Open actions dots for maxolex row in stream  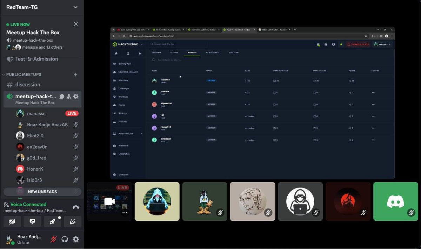pyautogui.click(x=373, y=93)
